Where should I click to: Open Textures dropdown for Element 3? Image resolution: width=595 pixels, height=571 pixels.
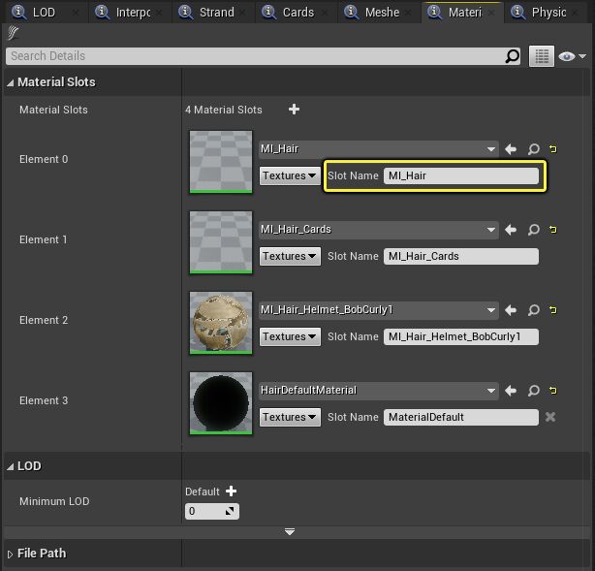[x=290, y=417]
